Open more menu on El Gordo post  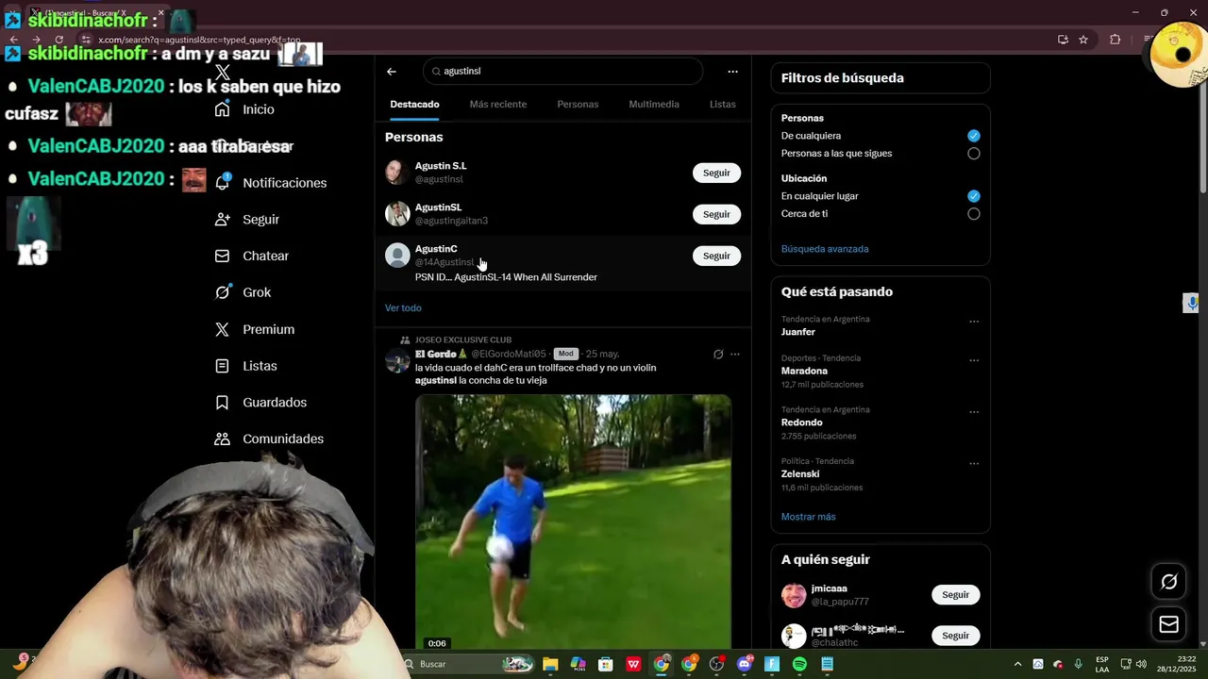tap(735, 355)
